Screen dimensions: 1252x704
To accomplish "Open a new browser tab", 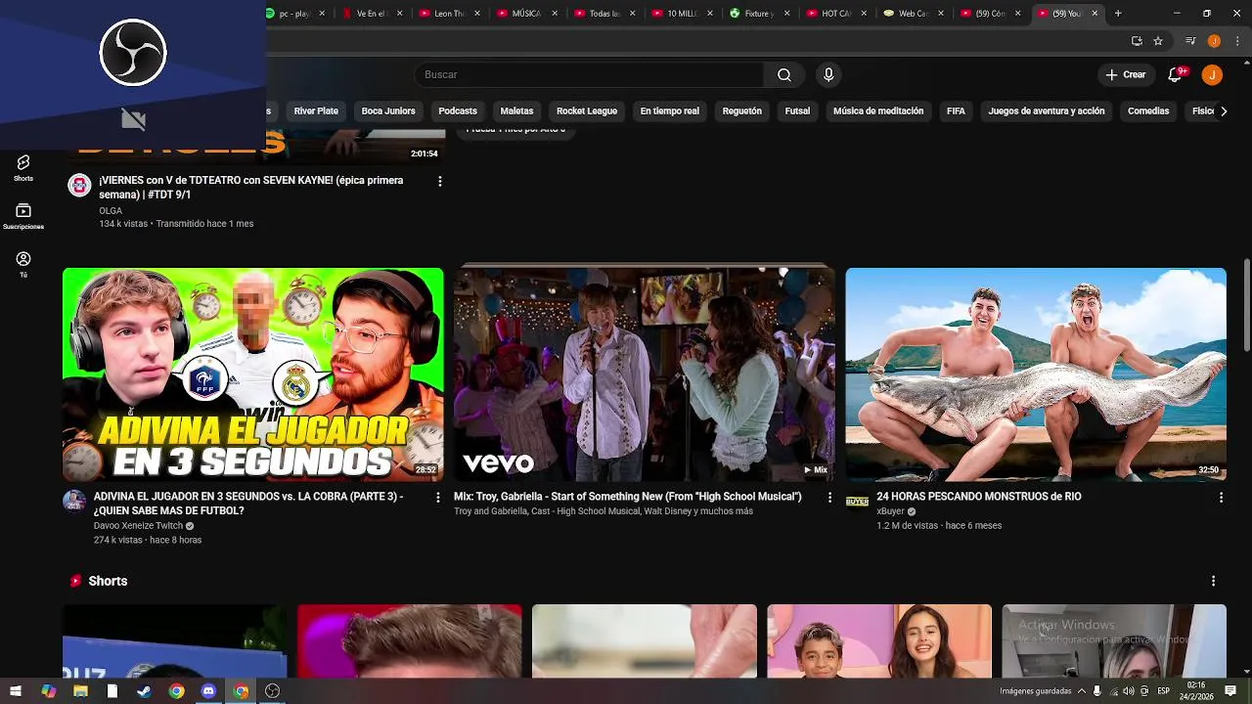I will 1118,14.
